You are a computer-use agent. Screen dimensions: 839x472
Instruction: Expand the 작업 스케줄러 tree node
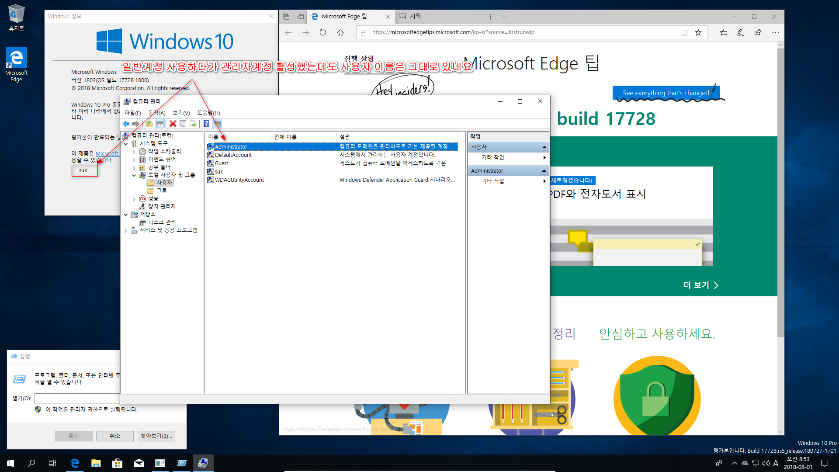[x=134, y=152]
